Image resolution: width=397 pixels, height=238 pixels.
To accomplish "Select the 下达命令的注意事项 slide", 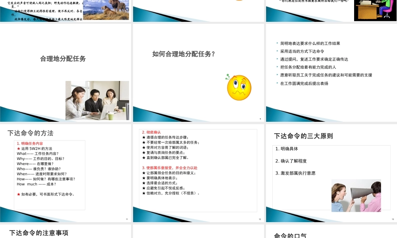I will 66,231.
